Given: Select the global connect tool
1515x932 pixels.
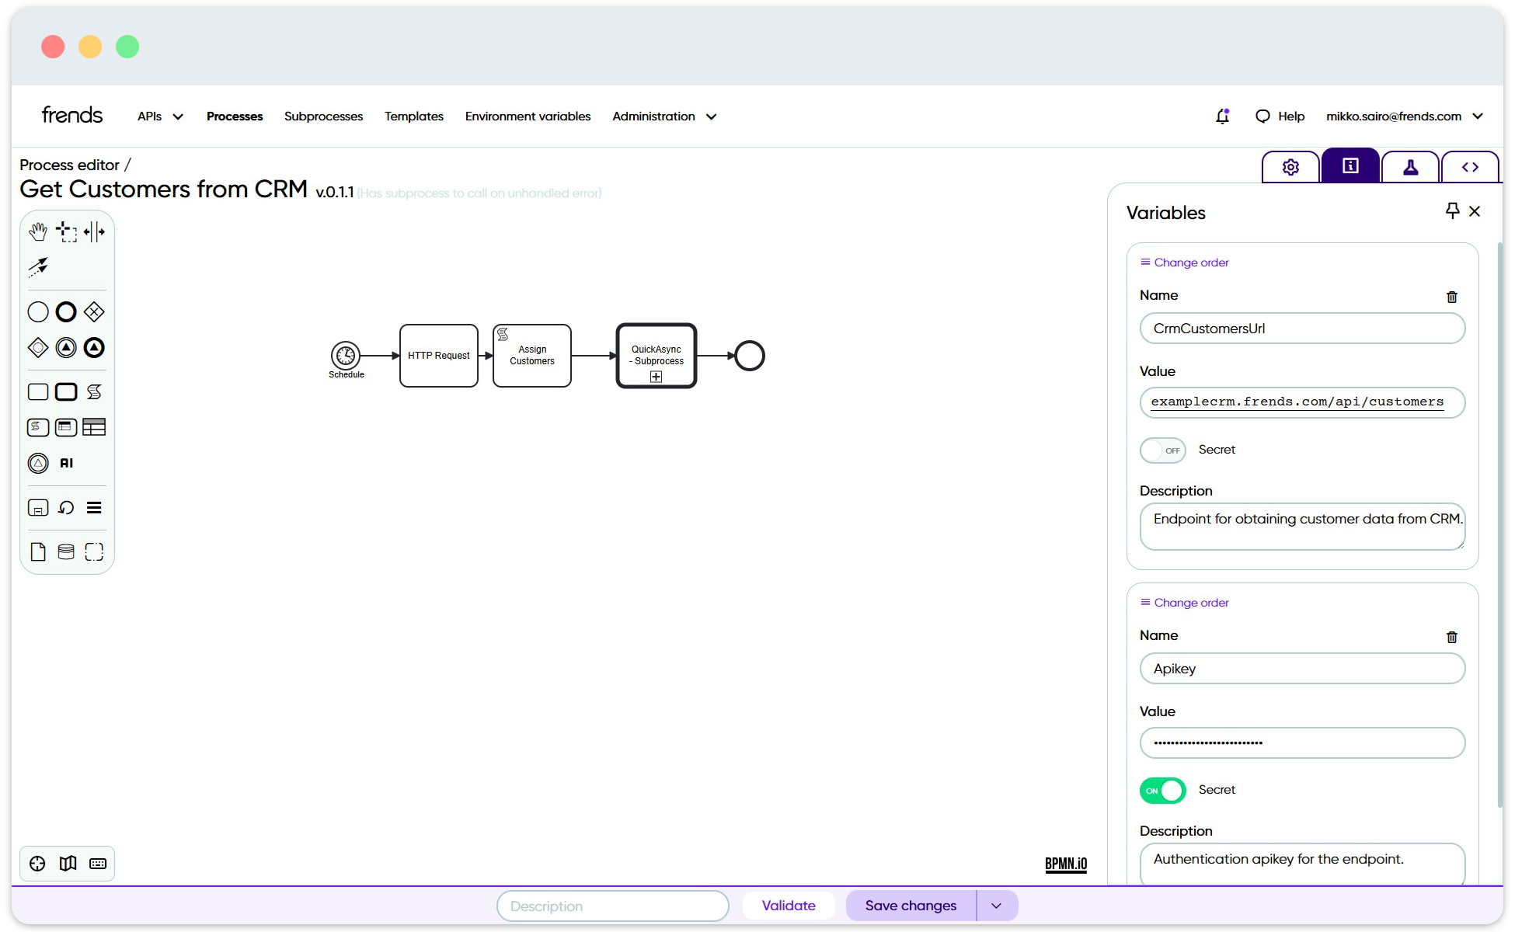Looking at the screenshot, I should pyautogui.click(x=38, y=266).
